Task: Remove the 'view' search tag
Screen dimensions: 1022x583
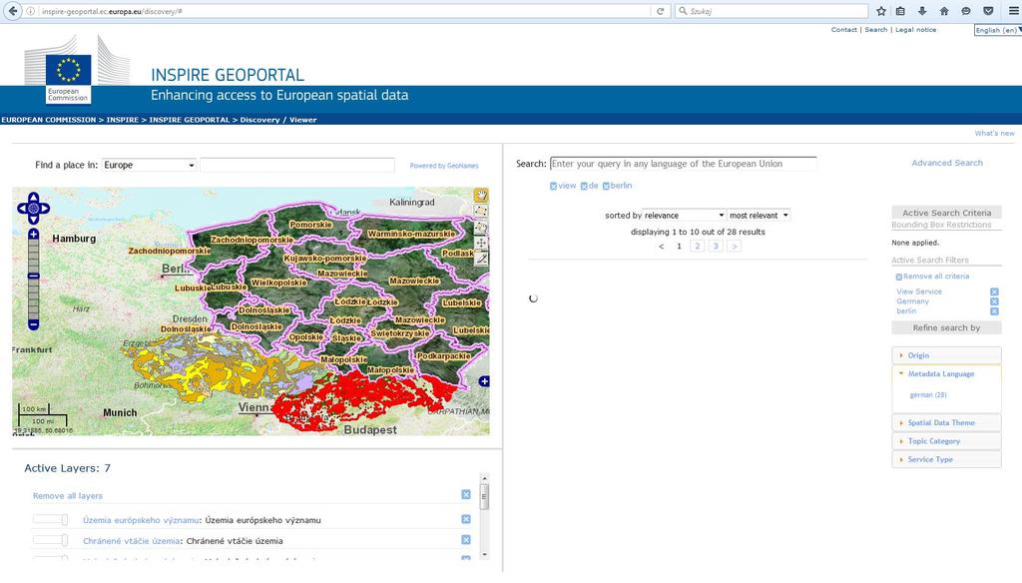Action: click(x=553, y=186)
